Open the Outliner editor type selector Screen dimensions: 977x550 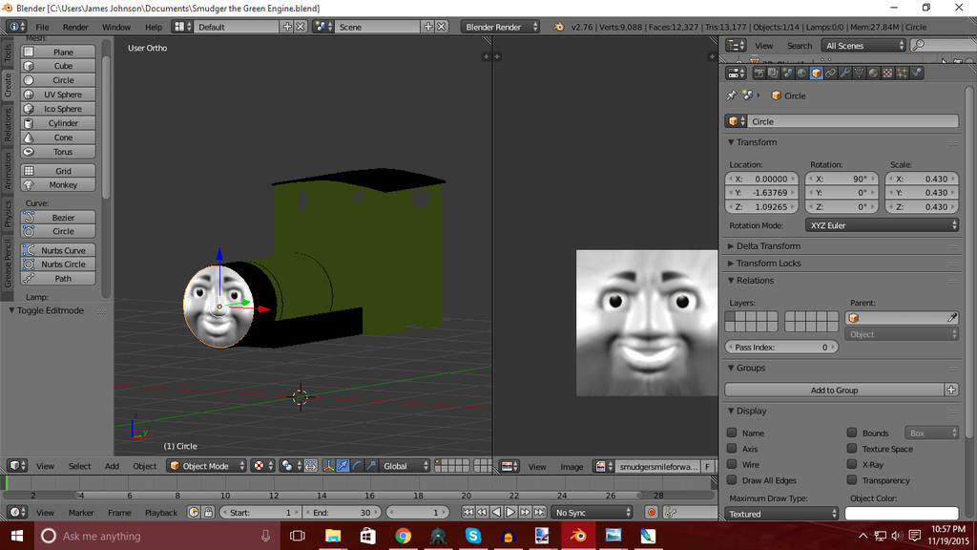(x=736, y=46)
